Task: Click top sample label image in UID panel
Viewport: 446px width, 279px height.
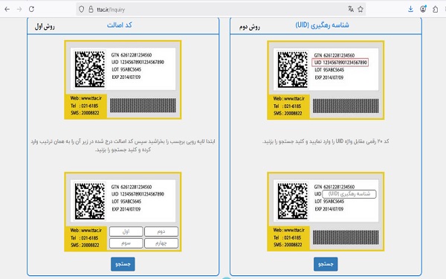Action: coord(326,80)
